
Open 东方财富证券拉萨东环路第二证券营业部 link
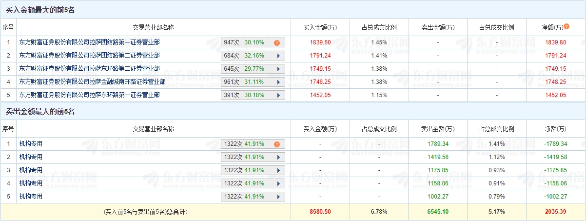89,69
